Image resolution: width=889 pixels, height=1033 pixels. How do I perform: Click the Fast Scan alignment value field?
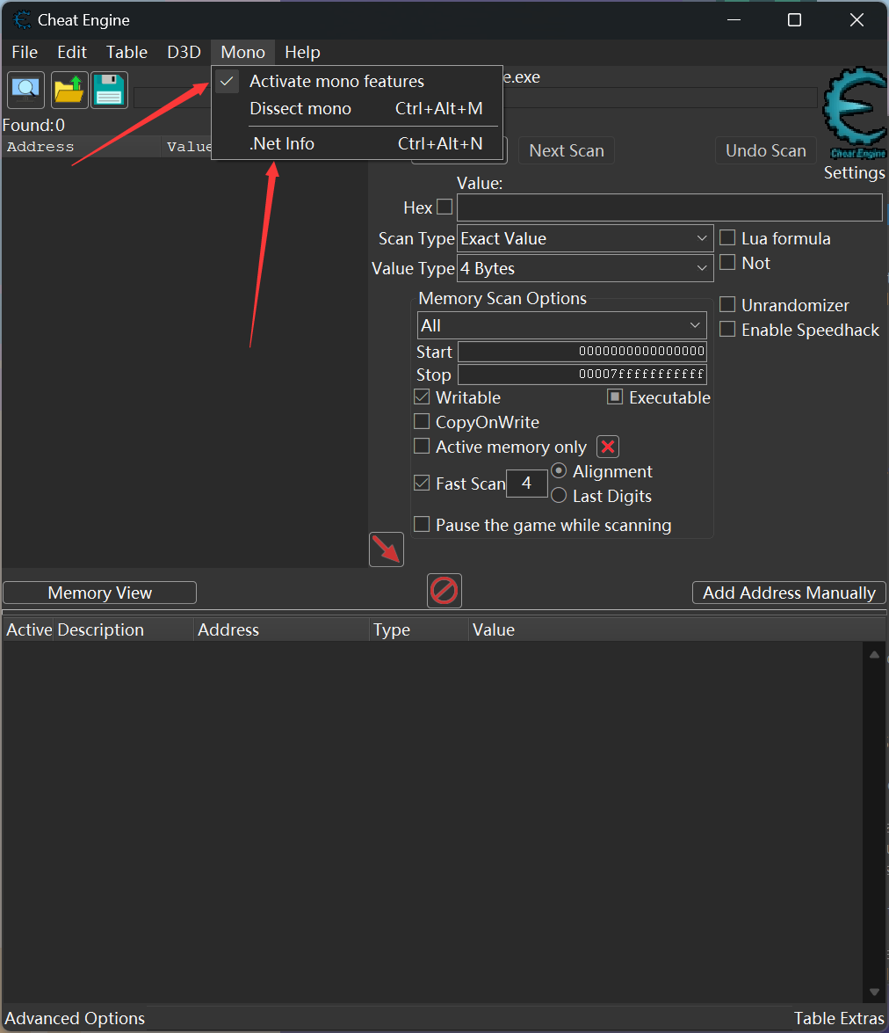point(527,483)
